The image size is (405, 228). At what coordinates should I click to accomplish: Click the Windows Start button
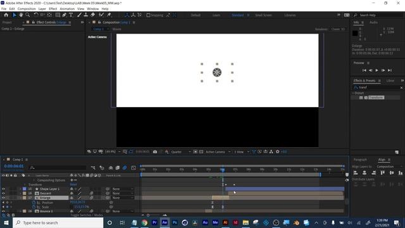click(6, 222)
